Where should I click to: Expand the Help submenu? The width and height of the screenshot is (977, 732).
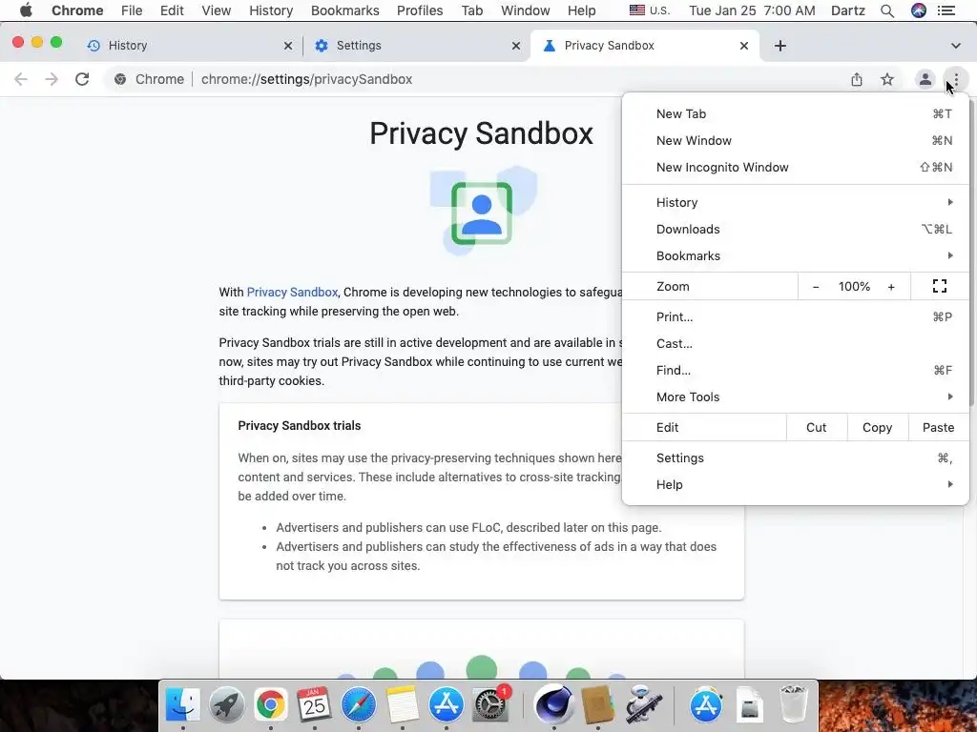pyautogui.click(x=796, y=485)
